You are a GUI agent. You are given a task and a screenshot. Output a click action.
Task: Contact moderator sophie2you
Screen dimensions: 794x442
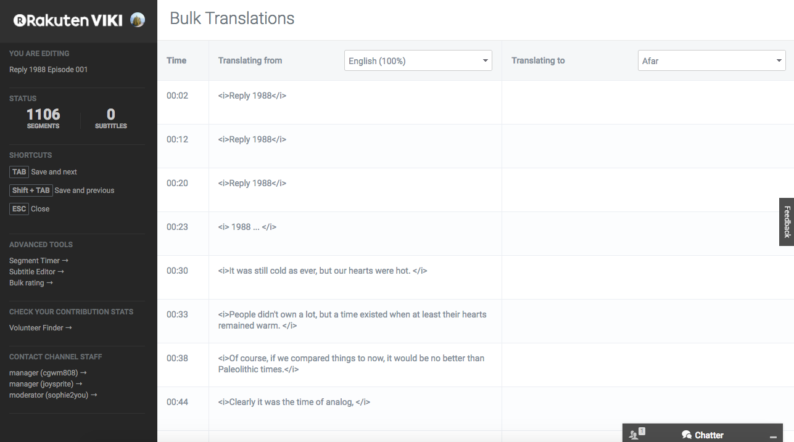pyautogui.click(x=53, y=395)
